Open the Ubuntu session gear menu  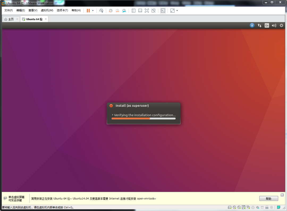[281, 25]
